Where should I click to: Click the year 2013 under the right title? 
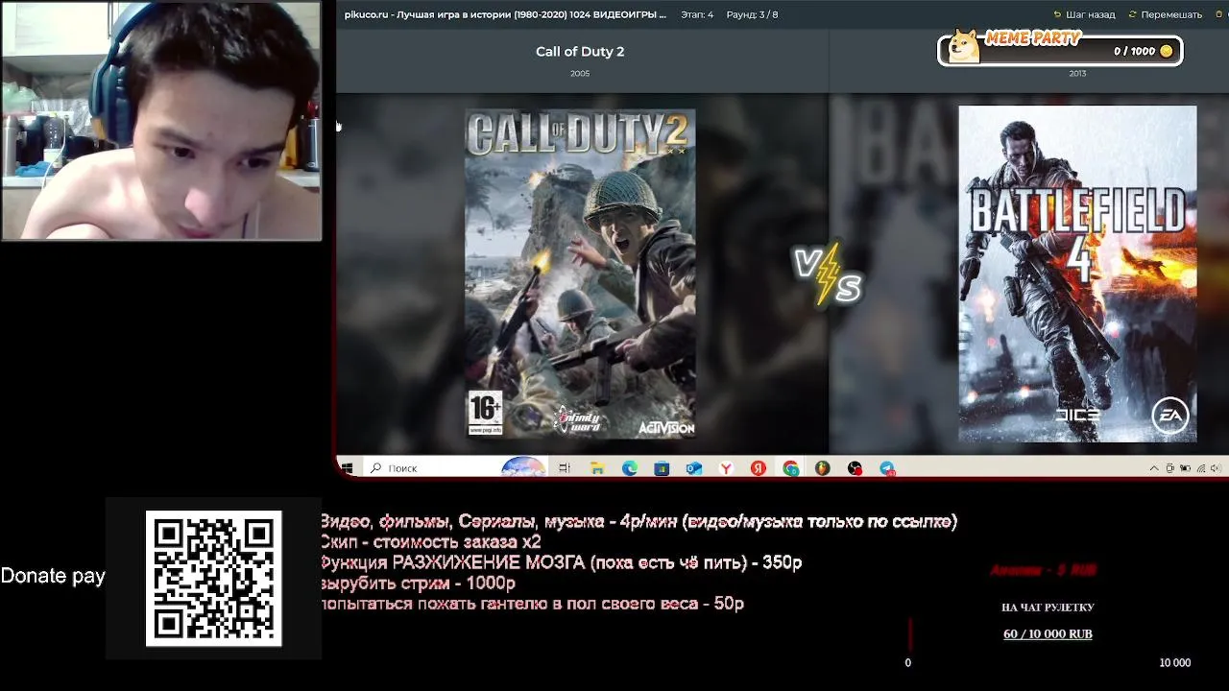click(x=1077, y=73)
